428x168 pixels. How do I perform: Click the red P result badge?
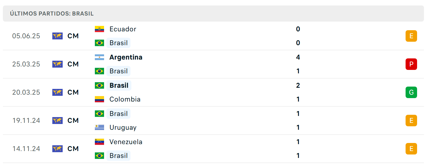[x=411, y=64]
